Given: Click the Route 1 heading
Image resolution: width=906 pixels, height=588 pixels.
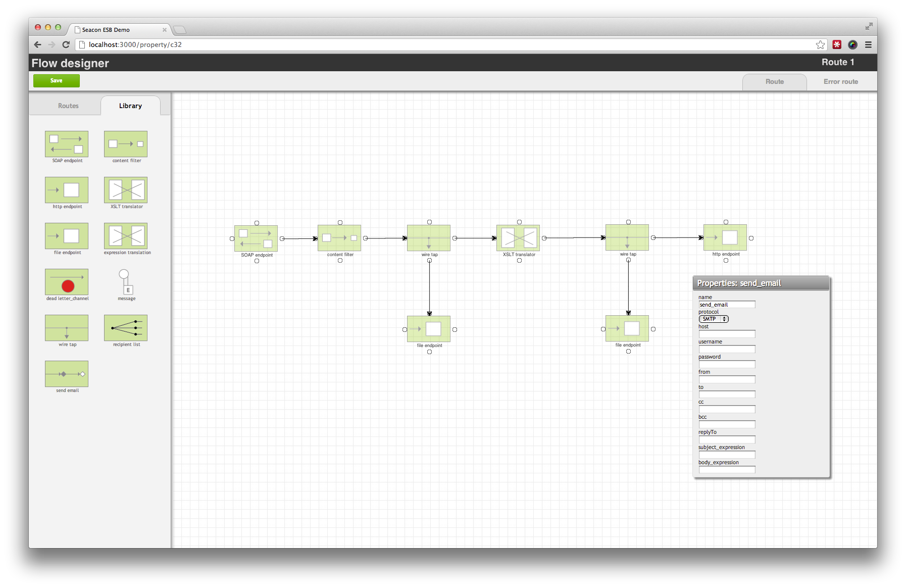Looking at the screenshot, I should tap(838, 62).
